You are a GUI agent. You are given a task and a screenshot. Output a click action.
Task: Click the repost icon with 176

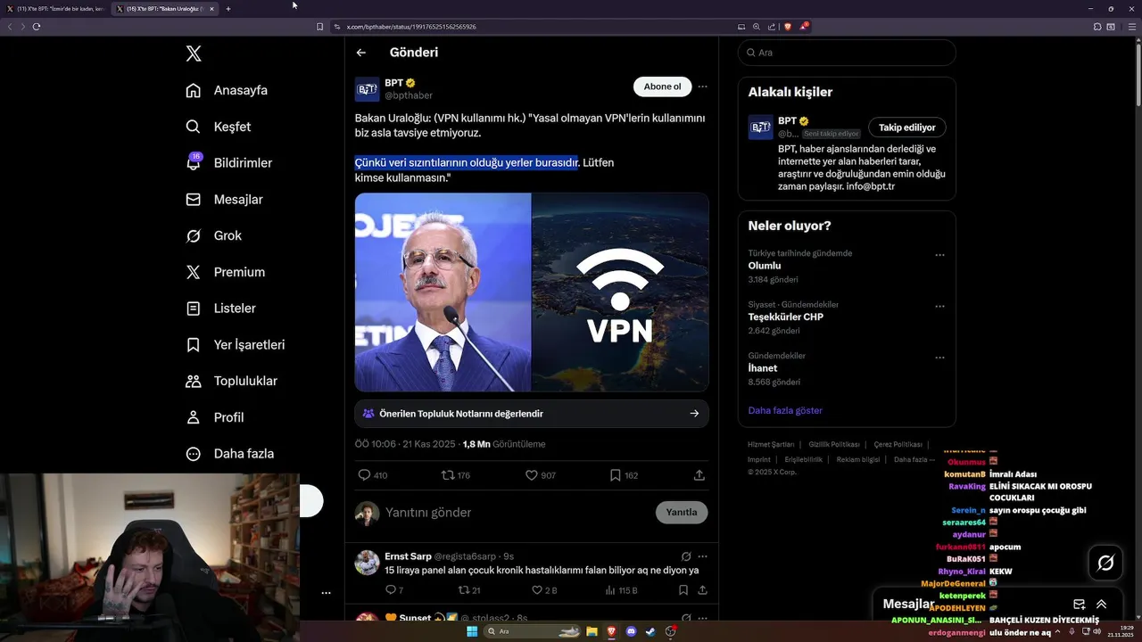point(448,475)
